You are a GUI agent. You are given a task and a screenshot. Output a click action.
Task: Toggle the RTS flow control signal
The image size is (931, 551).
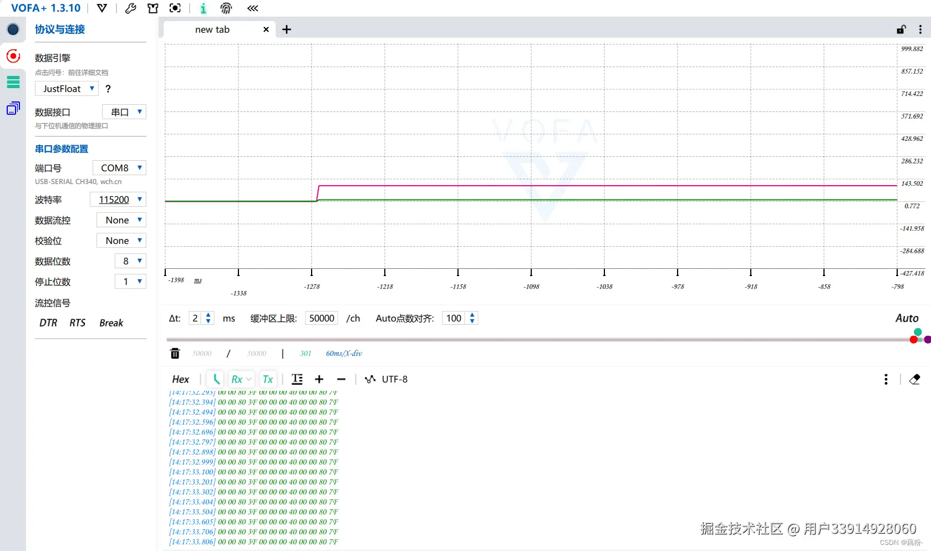tap(78, 323)
